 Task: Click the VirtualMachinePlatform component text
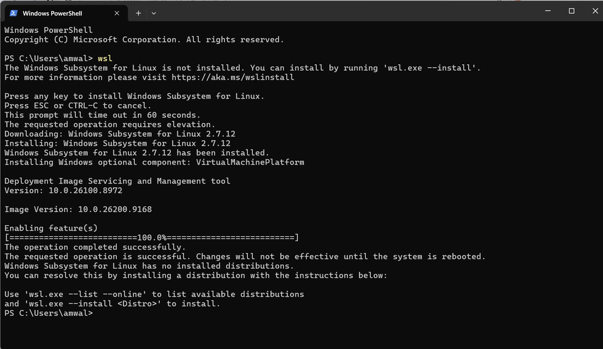tap(250, 163)
